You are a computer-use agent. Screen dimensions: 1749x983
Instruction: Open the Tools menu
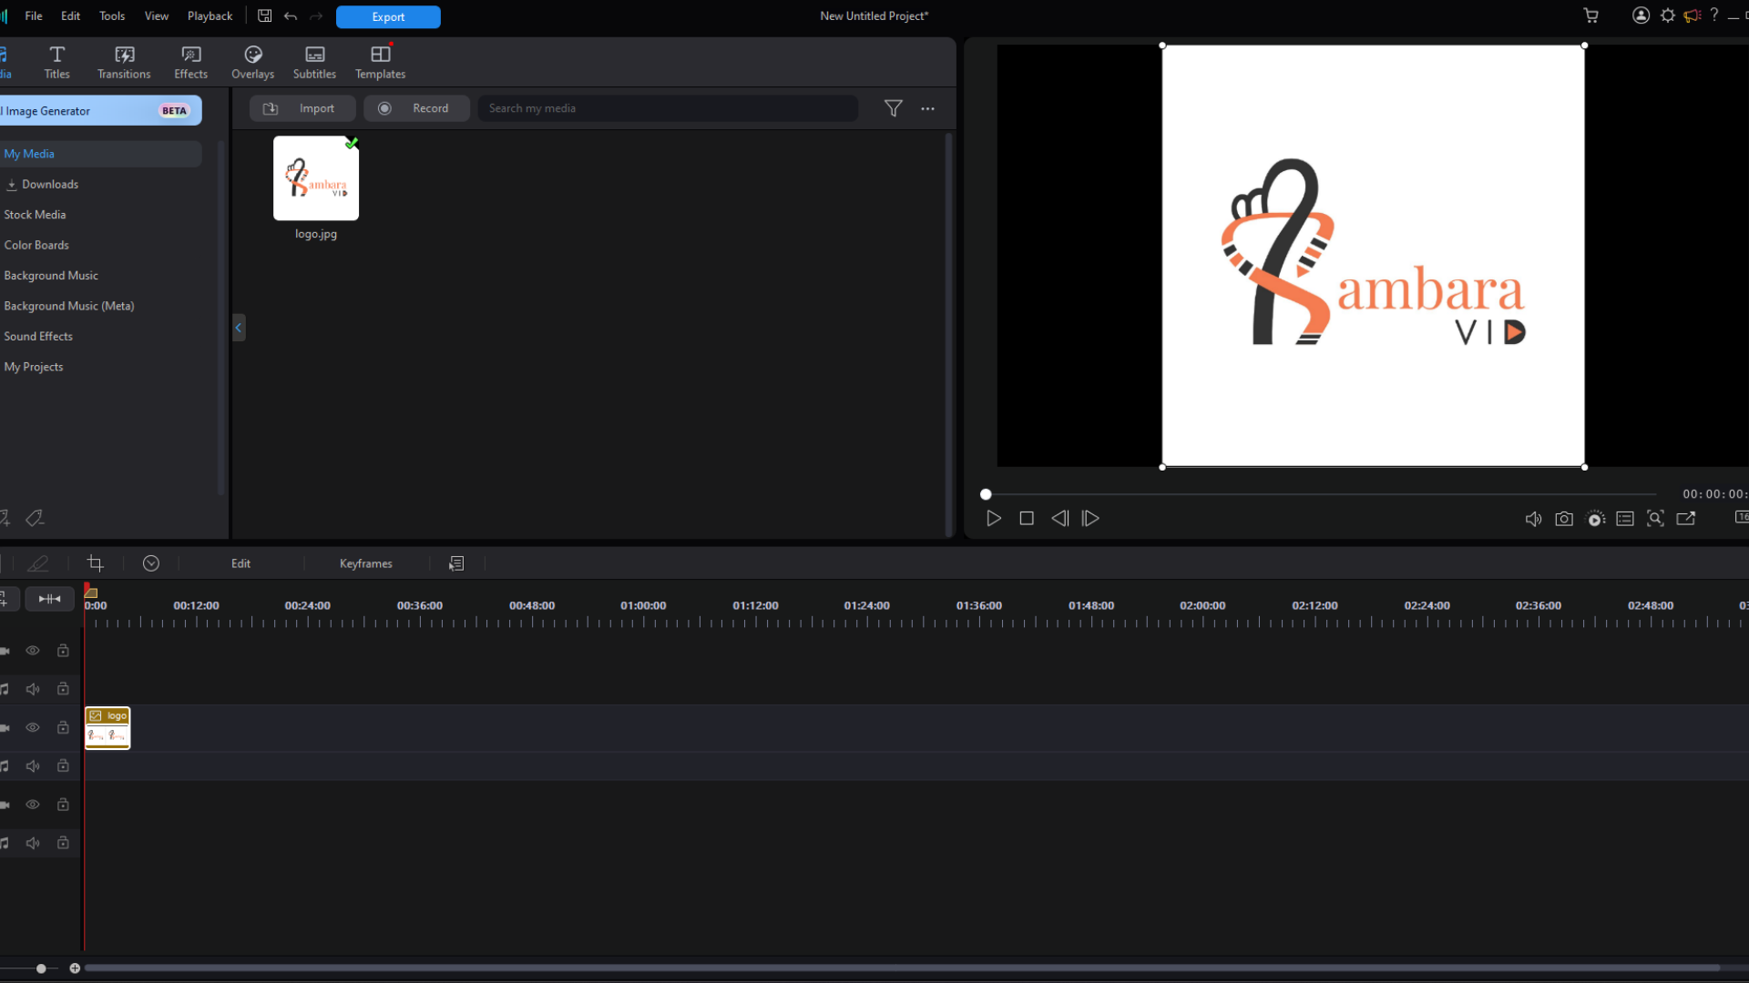tap(112, 16)
